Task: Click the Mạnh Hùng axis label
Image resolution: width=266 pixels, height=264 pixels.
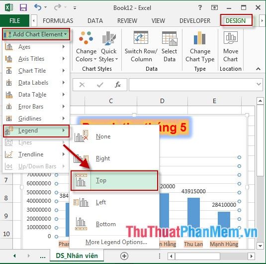Action: pyautogui.click(x=224, y=244)
